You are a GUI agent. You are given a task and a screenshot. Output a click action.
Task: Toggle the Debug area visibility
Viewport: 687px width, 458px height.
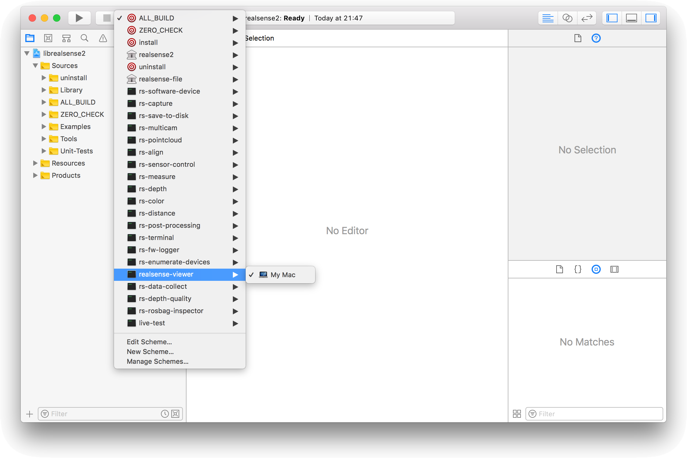[631, 18]
